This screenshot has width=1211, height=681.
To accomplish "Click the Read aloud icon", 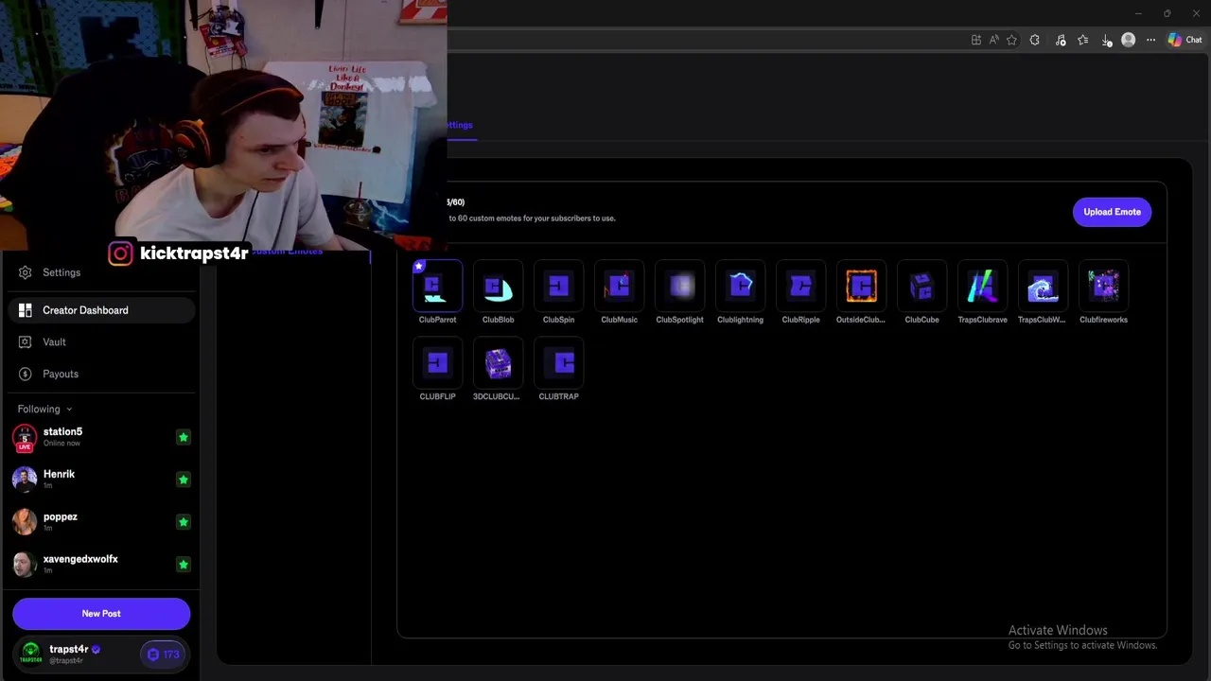I will [993, 40].
